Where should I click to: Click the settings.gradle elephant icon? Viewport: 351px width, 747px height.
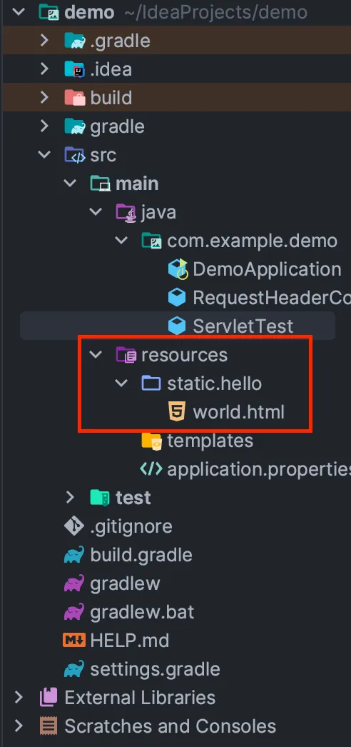[x=74, y=669]
